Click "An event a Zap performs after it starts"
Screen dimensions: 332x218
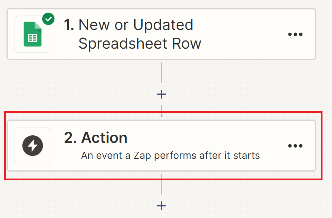pyautogui.click(x=170, y=156)
